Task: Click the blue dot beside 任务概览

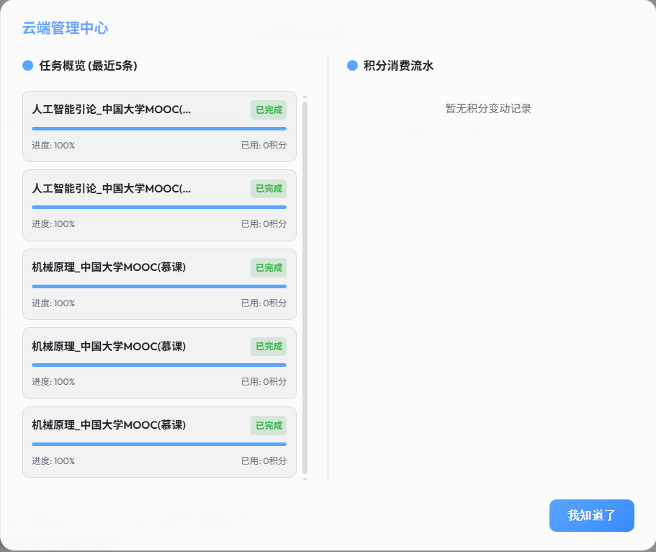Action: pyautogui.click(x=28, y=66)
